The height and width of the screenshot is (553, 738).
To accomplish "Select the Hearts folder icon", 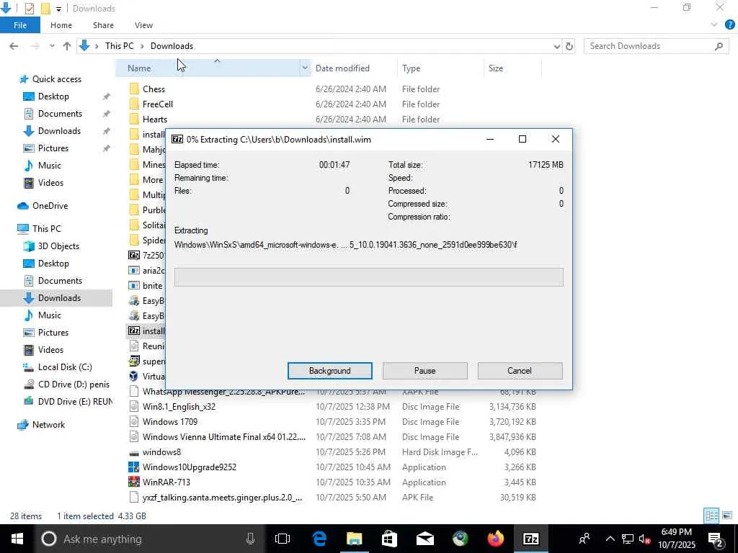I will [134, 119].
